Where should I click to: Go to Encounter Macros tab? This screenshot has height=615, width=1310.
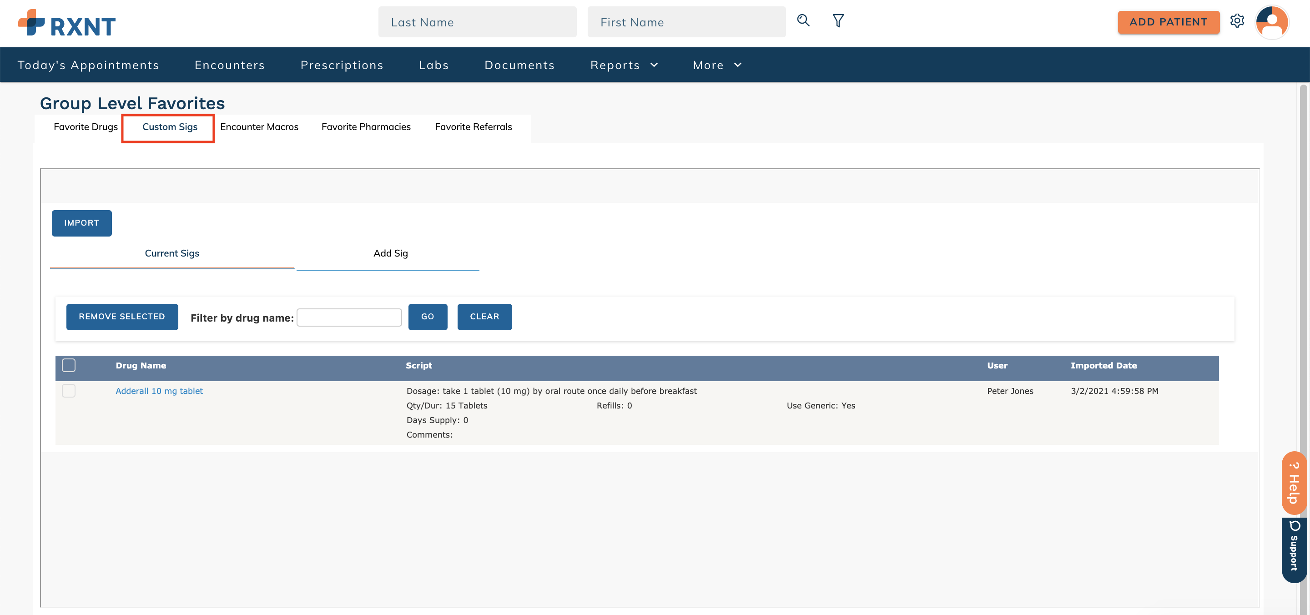point(259,126)
